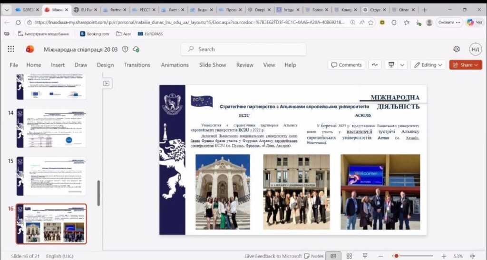Toggle the Notes pane
487x260 pixels.
coord(314,256)
